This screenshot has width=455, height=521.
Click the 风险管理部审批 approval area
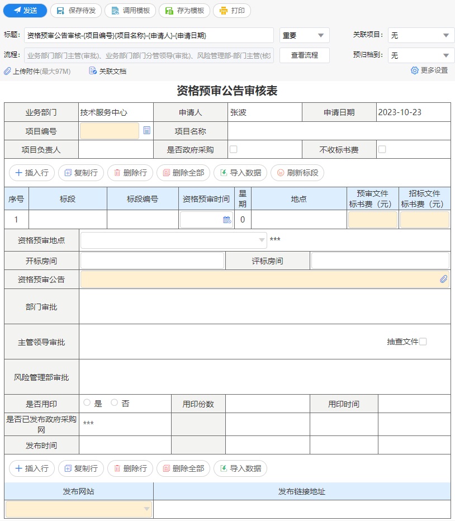click(265, 377)
